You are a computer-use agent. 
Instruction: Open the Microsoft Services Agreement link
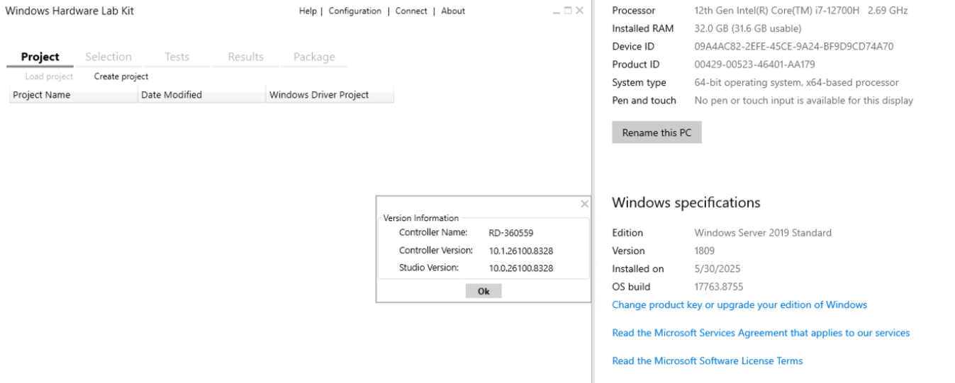click(761, 333)
